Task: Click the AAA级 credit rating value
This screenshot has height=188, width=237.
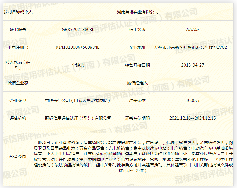Action: (193, 30)
